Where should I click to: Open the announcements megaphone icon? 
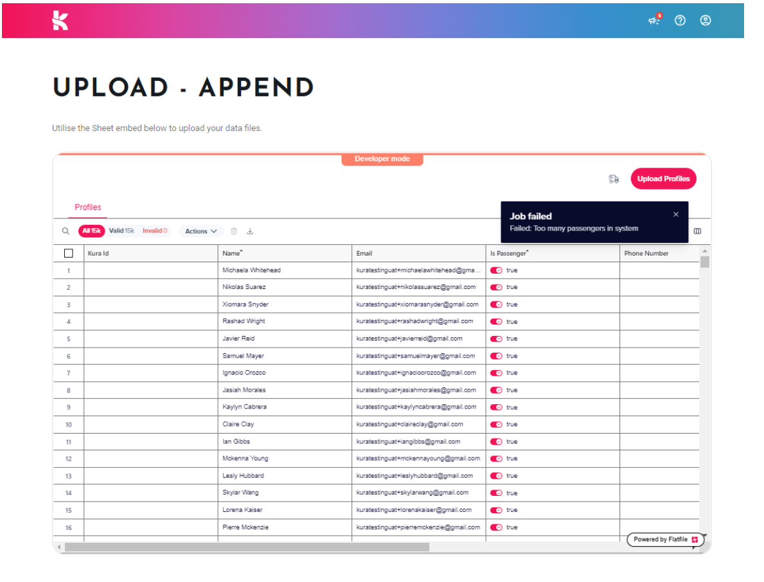pyautogui.click(x=654, y=20)
